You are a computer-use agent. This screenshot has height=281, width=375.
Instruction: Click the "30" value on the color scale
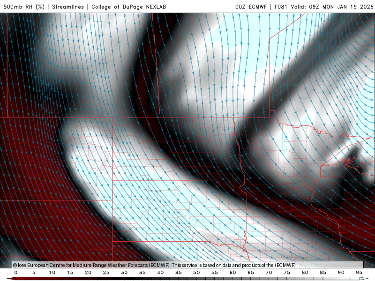(124, 273)
